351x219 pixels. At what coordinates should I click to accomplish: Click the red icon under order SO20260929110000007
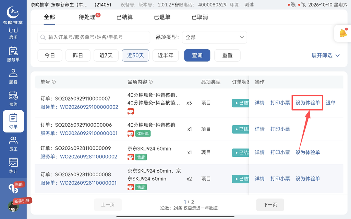click(x=131, y=111)
